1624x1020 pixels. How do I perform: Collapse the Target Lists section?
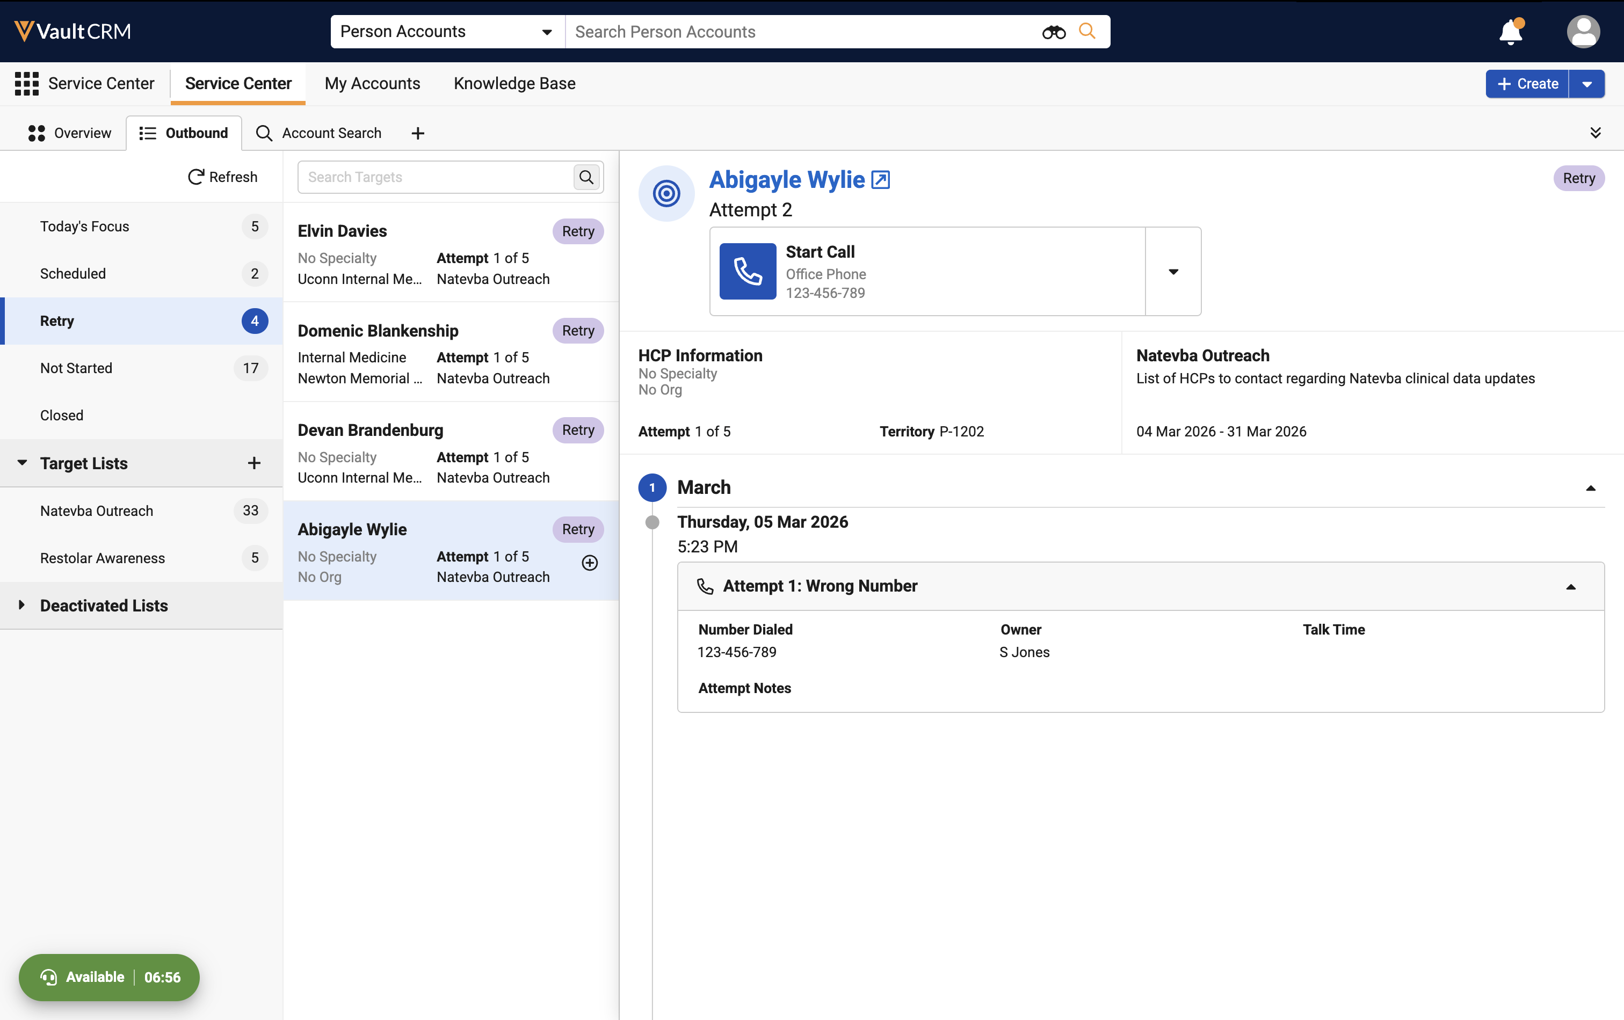click(x=22, y=462)
